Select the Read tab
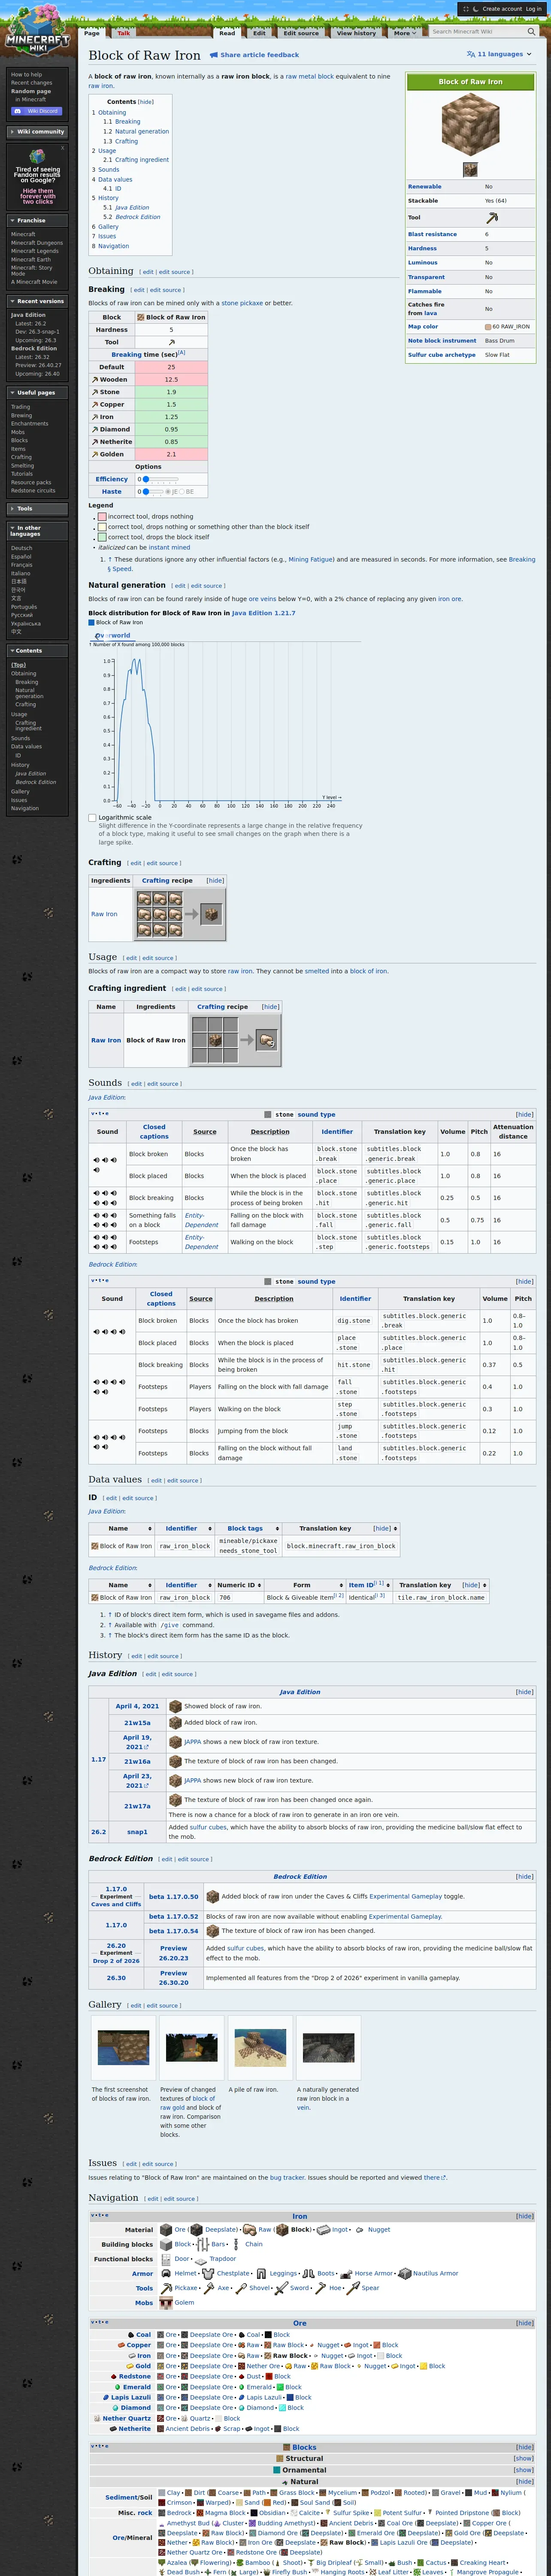 click(228, 33)
